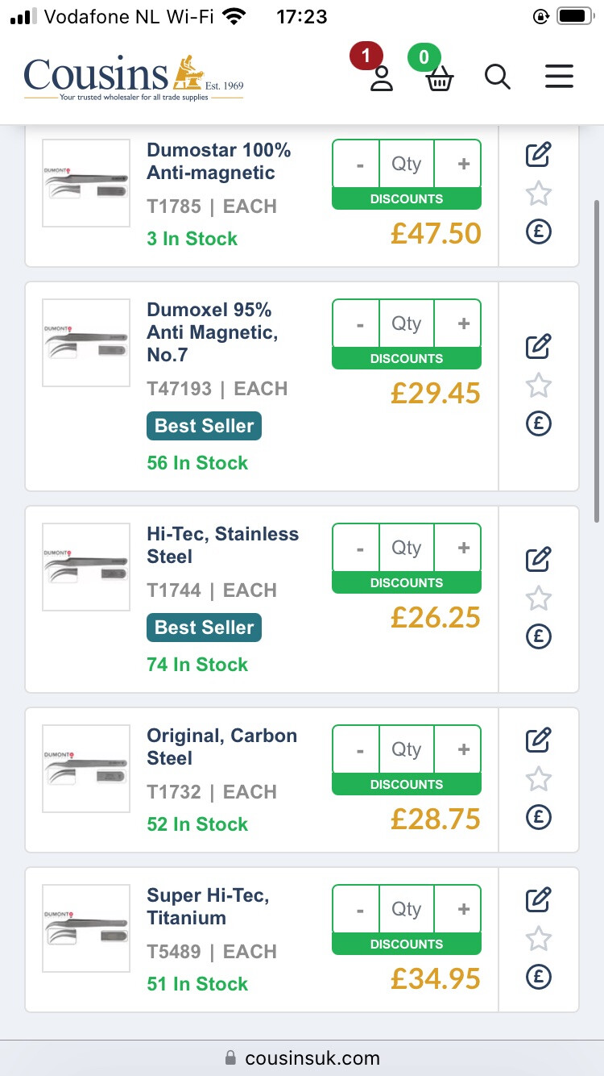Open pound price icon for Original Carbon Steel

click(538, 817)
